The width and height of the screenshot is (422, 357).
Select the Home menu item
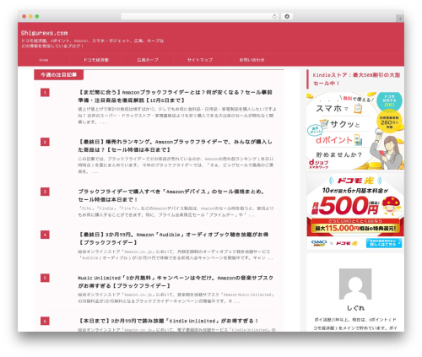[44, 60]
